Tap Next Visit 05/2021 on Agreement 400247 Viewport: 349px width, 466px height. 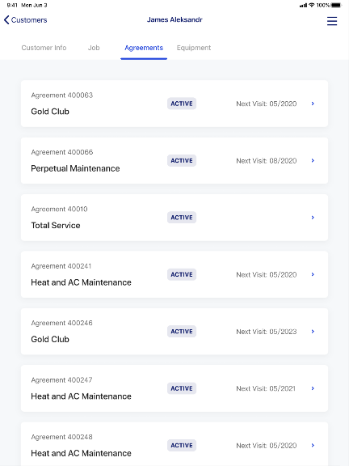click(x=266, y=388)
